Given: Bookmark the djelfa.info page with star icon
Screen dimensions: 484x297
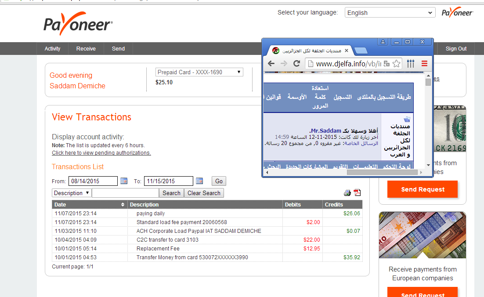Looking at the screenshot, I should (x=397, y=64).
